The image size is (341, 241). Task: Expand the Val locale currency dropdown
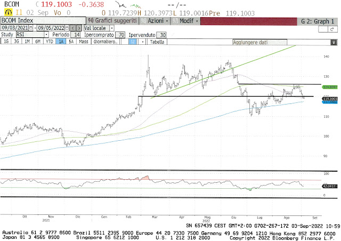point(112,28)
